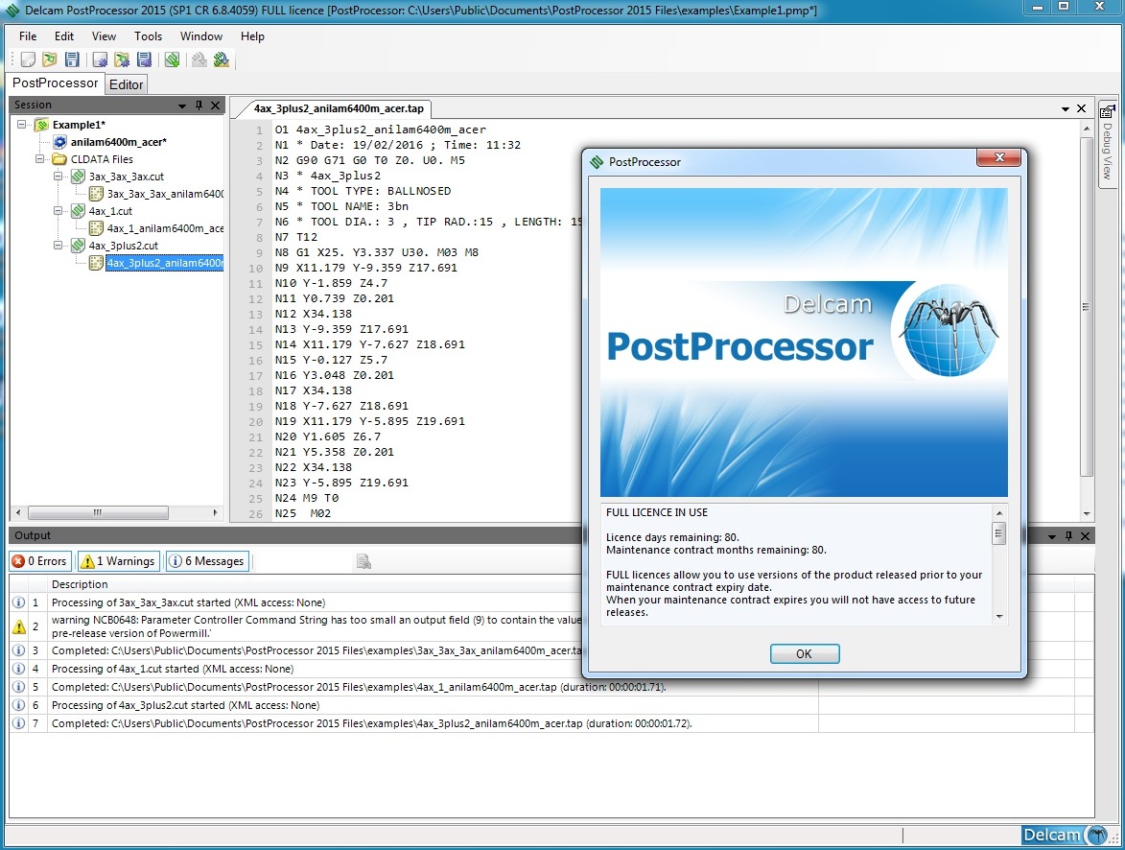Click the Save Session floppy icon
1125x850 pixels.
click(x=72, y=59)
